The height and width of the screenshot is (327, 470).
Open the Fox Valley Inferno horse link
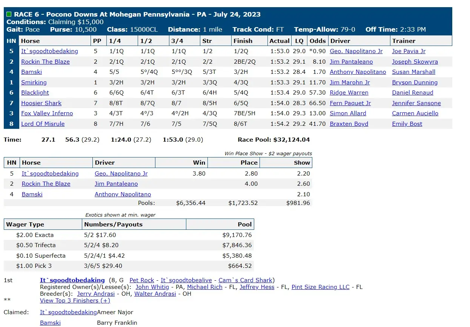click(47, 113)
